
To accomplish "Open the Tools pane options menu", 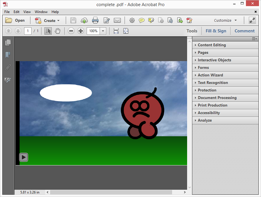I will pyautogui.click(x=255, y=39).
